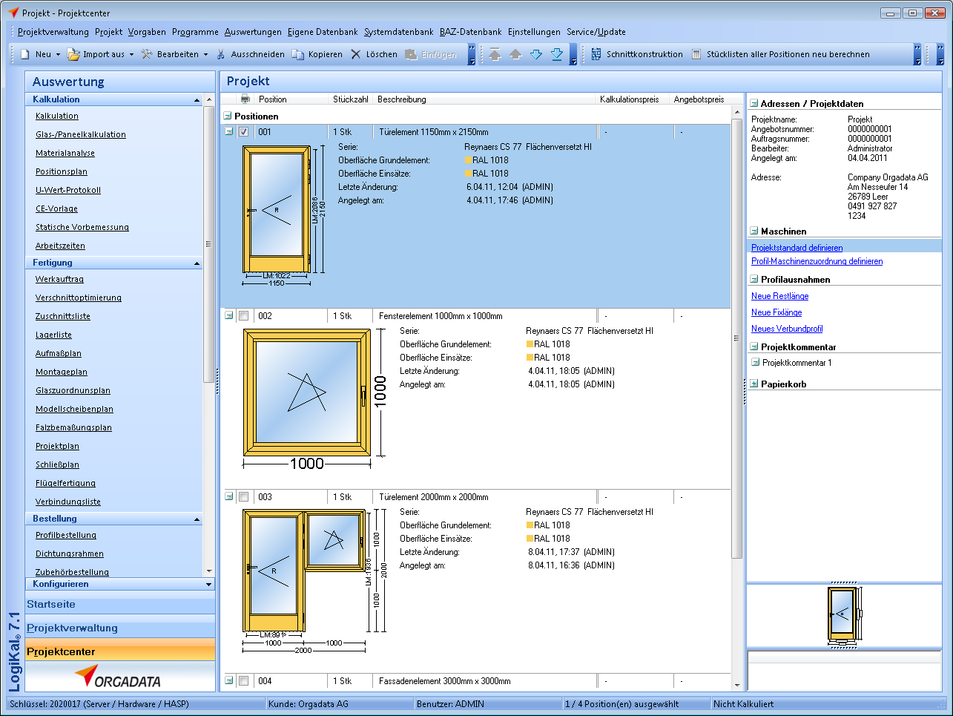Image resolution: width=953 pixels, height=716 pixels.
Task: Check position 004 checkbox
Action: tap(243, 681)
